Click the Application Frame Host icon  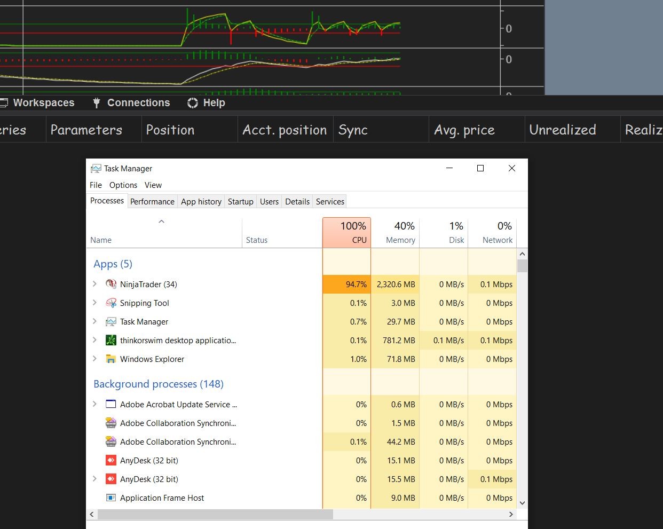point(111,498)
